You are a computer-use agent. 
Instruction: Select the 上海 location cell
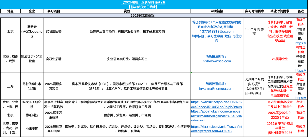(x=10, y=86)
